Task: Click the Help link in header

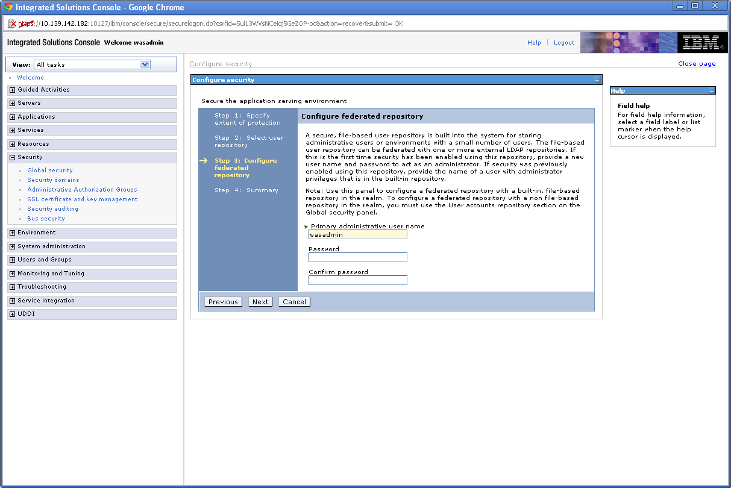Action: (534, 43)
